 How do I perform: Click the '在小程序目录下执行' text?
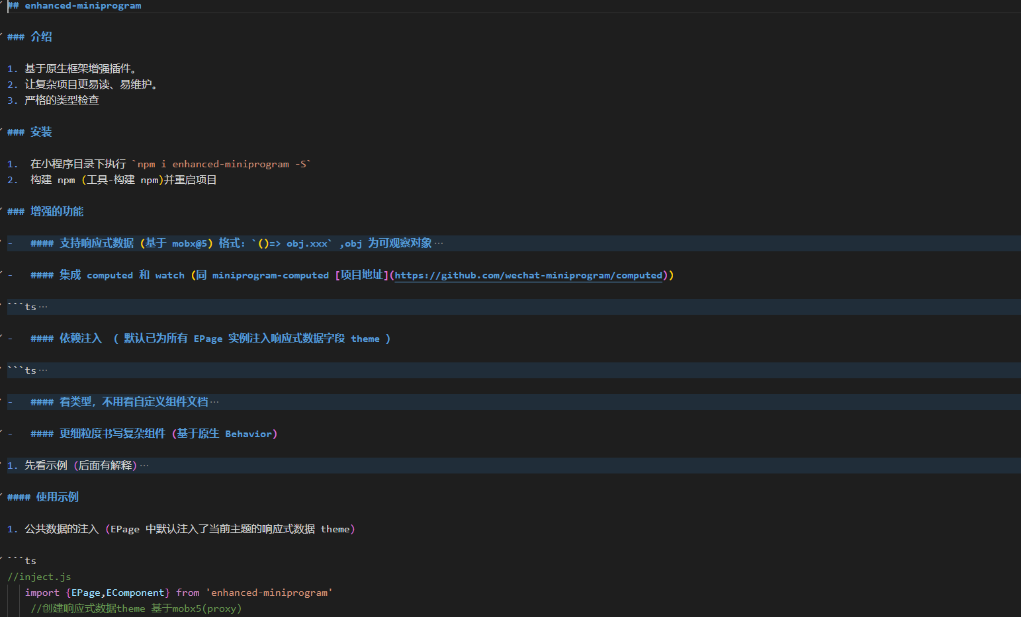78,164
